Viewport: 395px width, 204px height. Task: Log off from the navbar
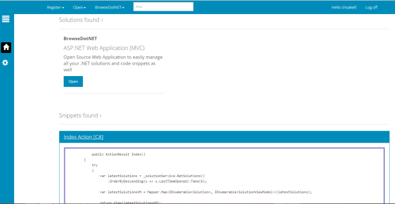point(371,7)
